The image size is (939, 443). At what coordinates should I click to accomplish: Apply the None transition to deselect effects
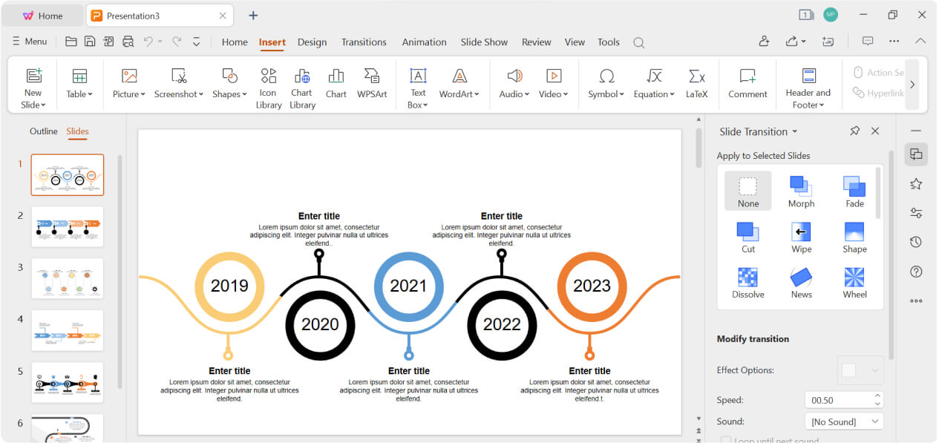747,190
